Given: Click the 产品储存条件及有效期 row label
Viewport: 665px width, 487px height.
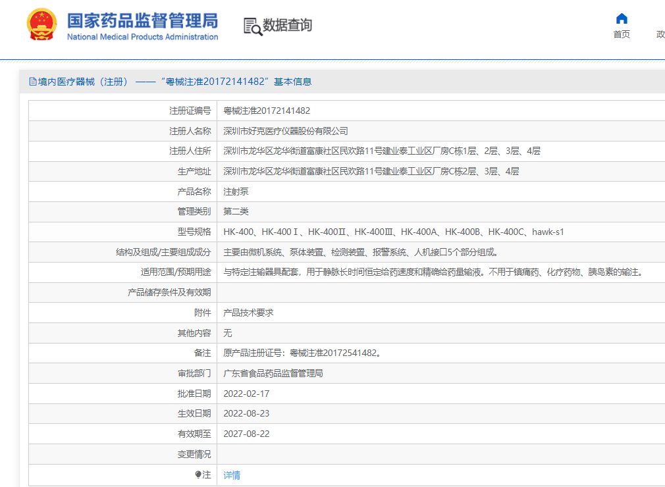Looking at the screenshot, I should click(x=169, y=292).
